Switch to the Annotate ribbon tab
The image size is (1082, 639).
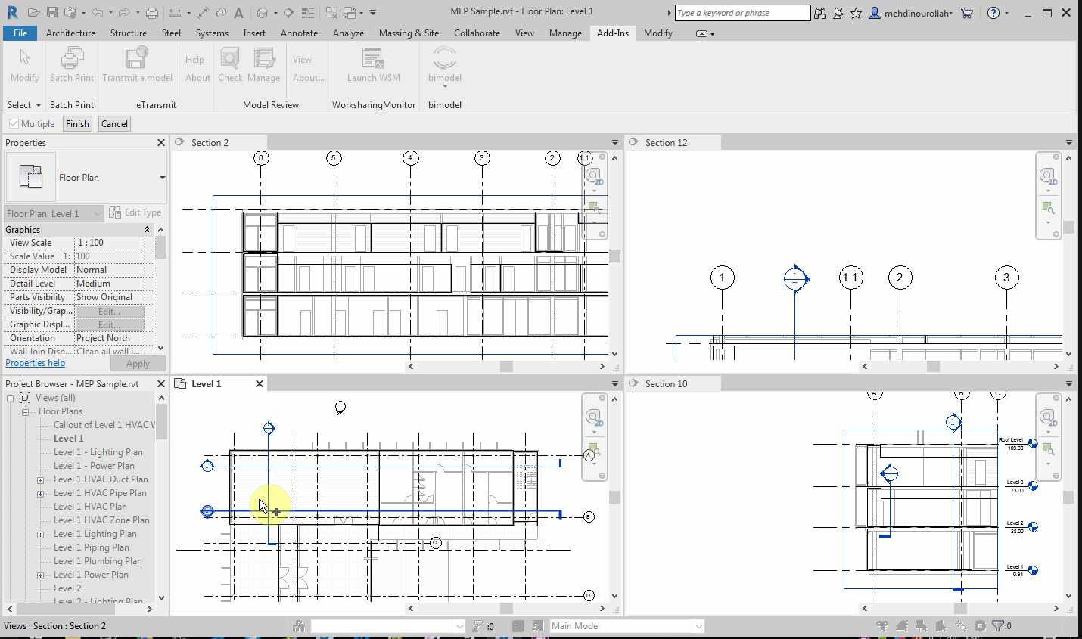coord(299,33)
